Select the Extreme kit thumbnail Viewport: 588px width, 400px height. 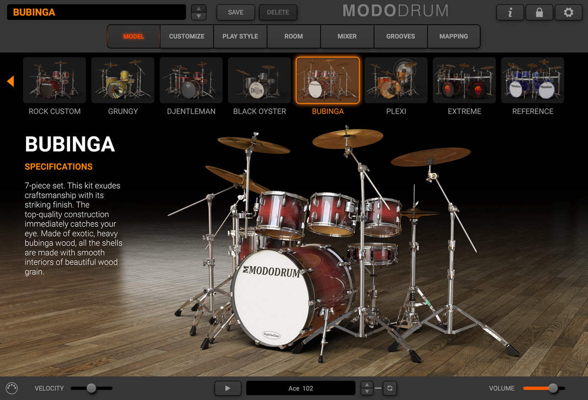(464, 80)
